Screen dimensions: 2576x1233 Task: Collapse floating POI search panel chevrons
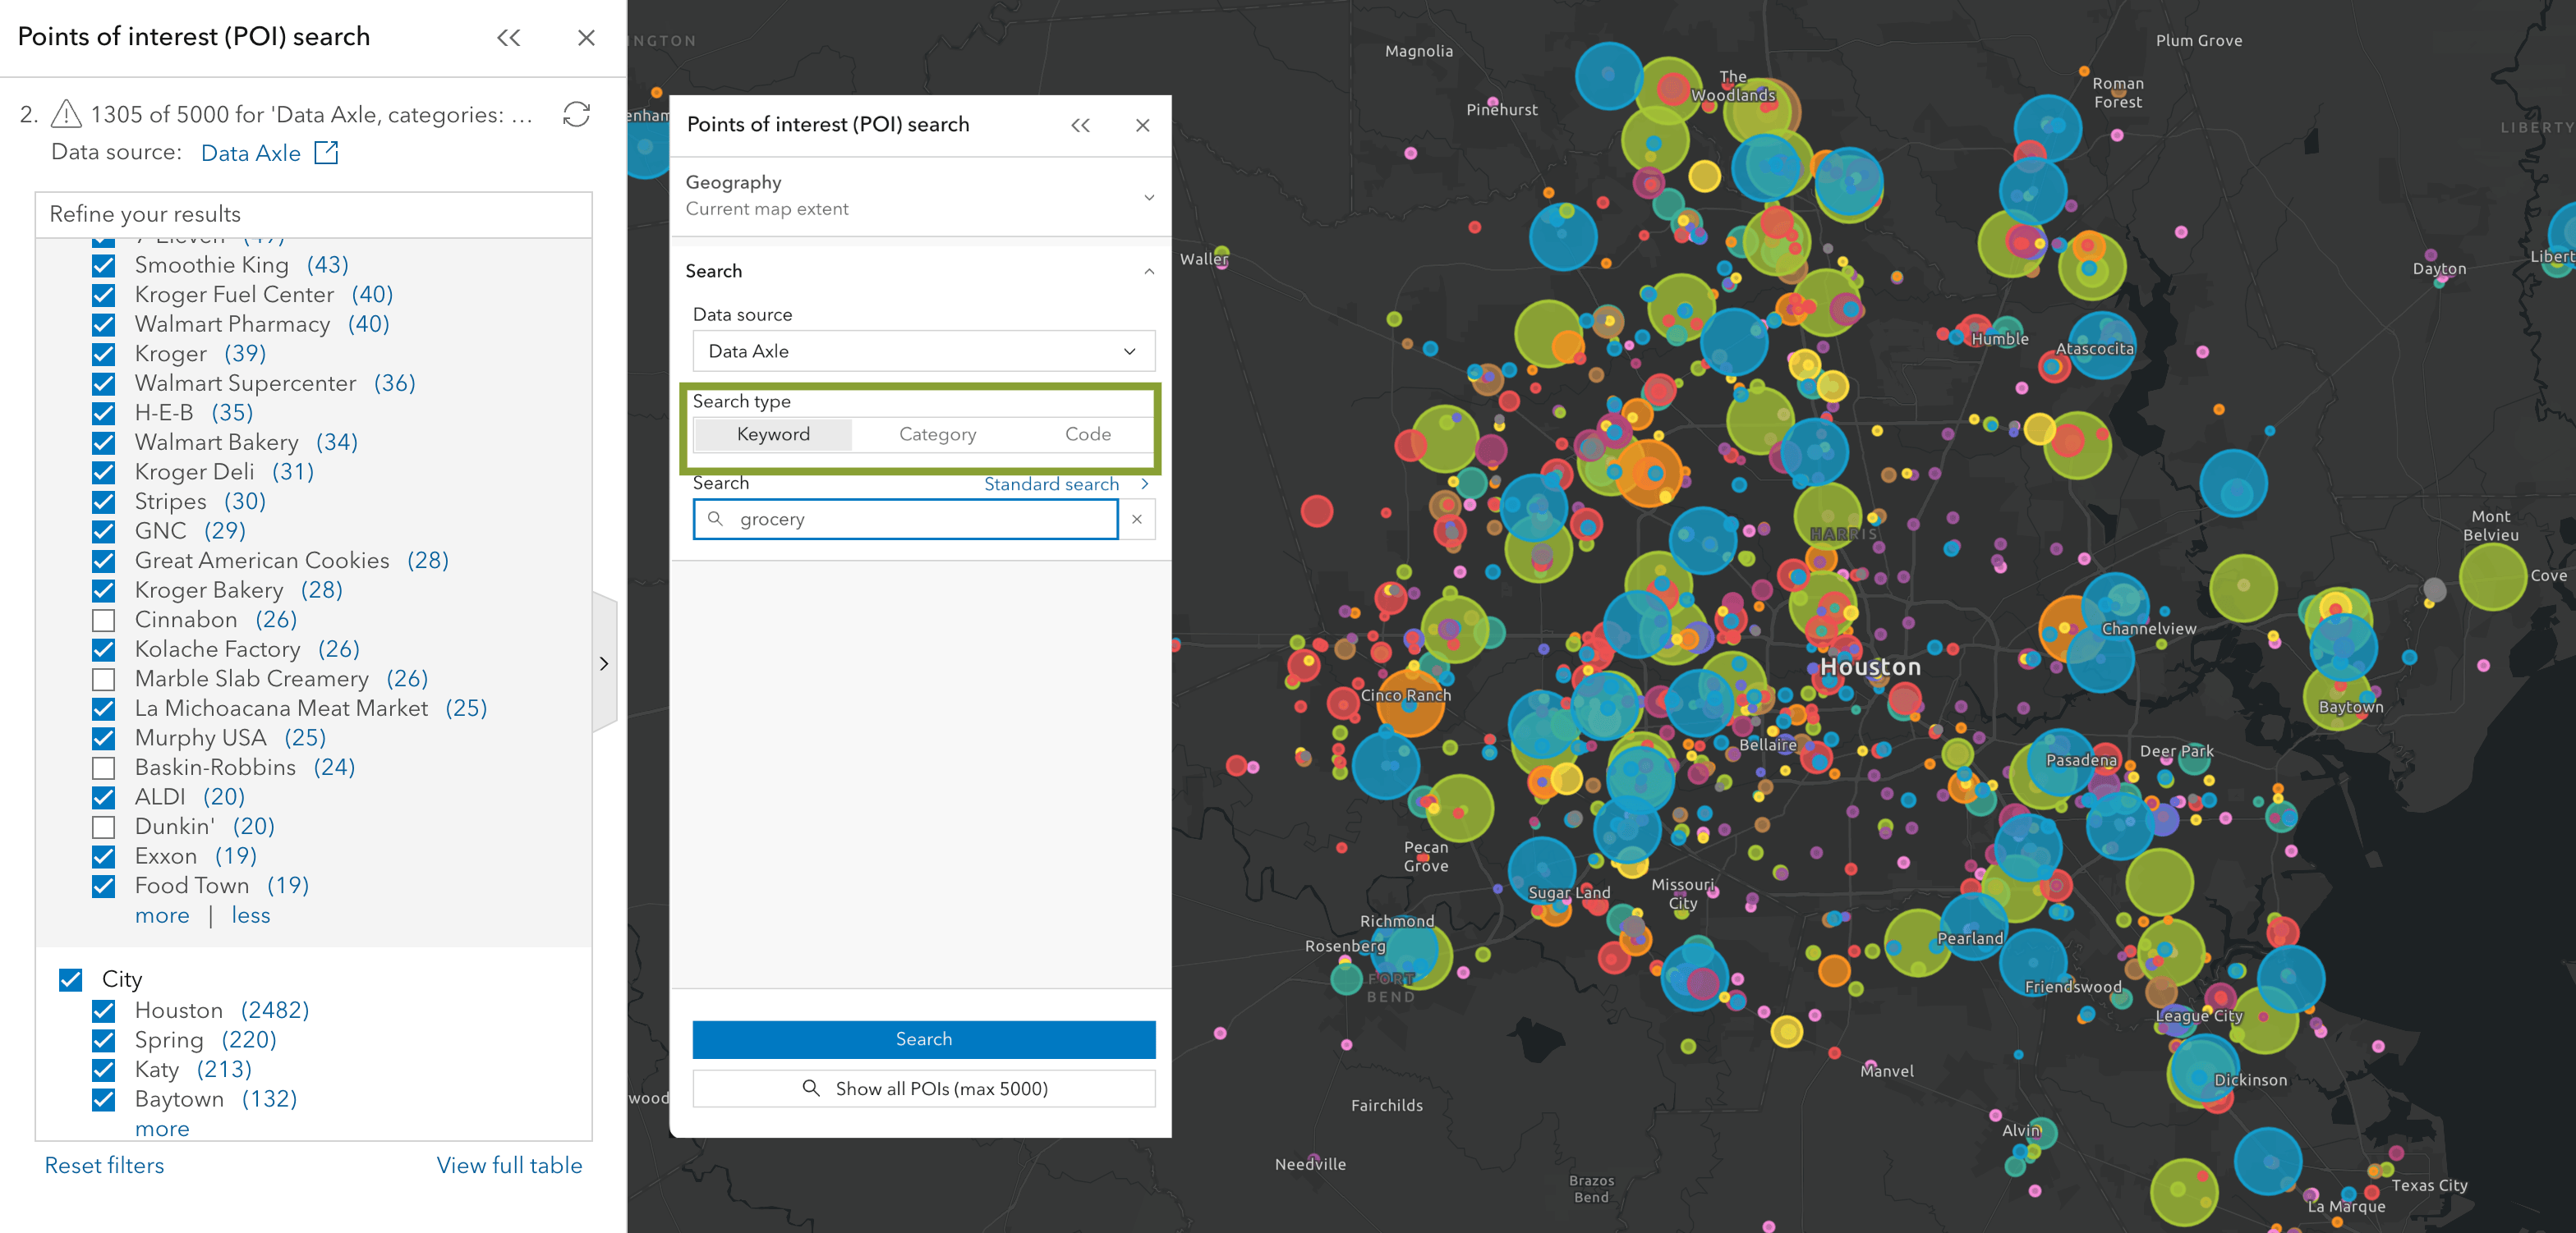pyautogui.click(x=1080, y=125)
